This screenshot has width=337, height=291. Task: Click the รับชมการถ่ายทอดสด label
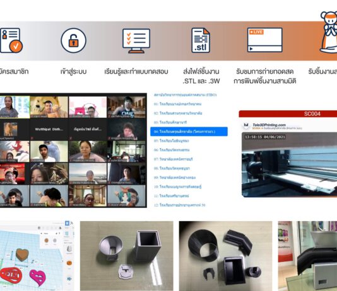(265, 71)
